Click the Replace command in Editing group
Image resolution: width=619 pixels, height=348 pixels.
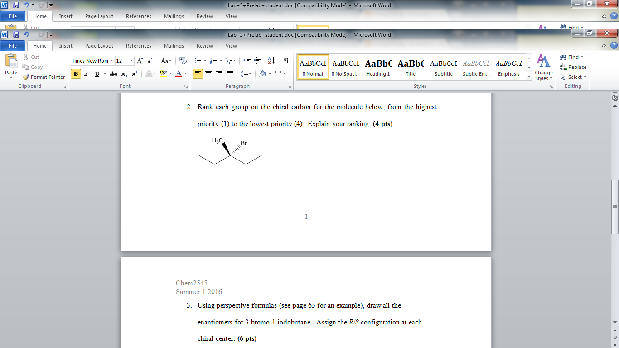point(575,67)
